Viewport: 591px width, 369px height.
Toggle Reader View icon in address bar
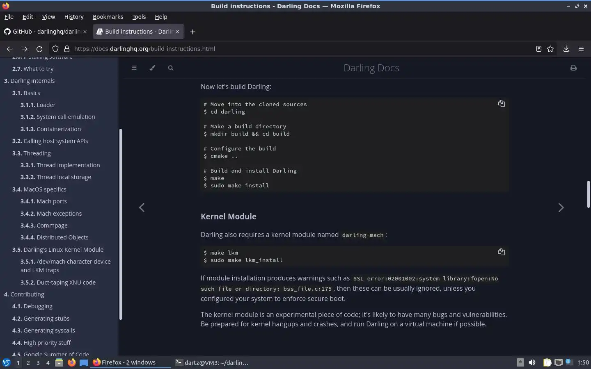538,49
